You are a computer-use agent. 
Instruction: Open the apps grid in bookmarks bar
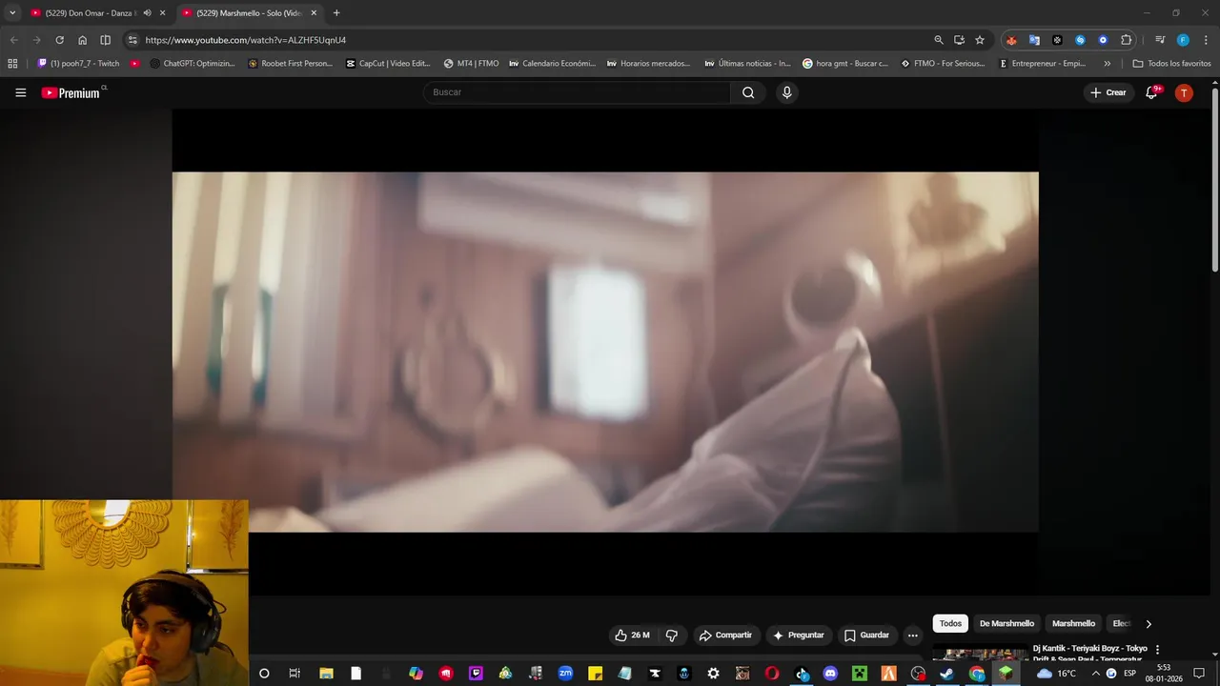[12, 64]
